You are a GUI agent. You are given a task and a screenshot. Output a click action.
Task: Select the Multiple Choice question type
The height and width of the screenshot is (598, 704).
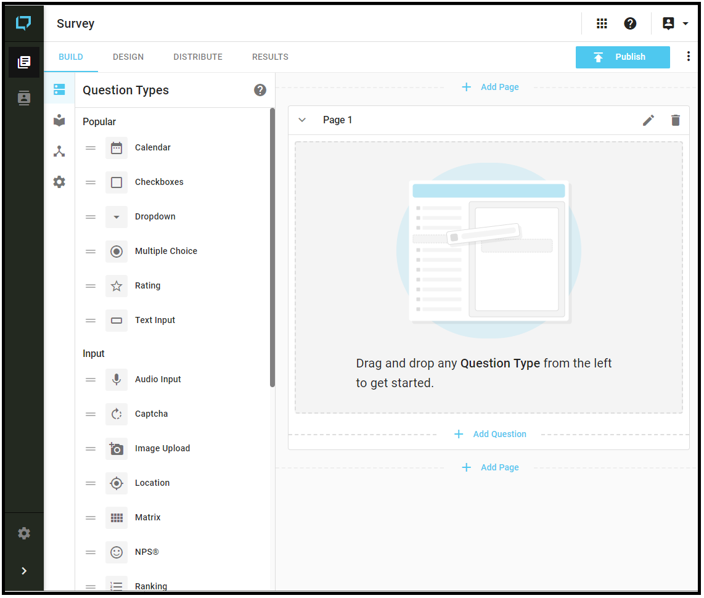click(x=166, y=251)
